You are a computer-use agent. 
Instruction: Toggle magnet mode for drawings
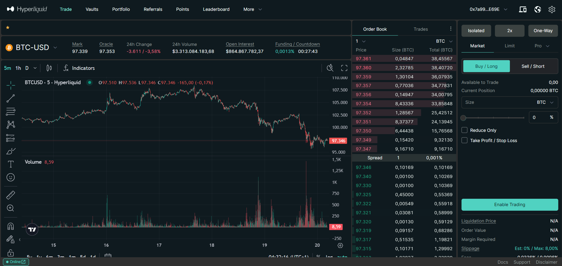[x=11, y=226]
